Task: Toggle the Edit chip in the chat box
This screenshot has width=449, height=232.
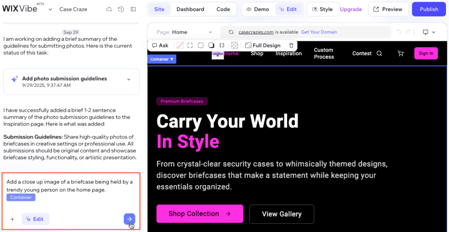Action: (x=35, y=219)
